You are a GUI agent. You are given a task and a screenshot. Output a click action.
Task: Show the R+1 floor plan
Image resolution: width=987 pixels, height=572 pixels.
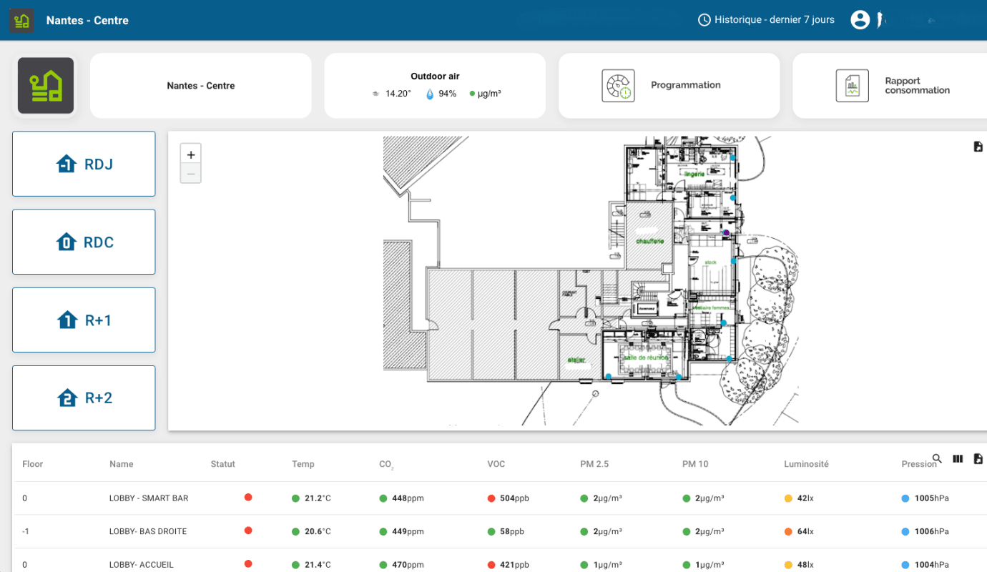pos(84,320)
